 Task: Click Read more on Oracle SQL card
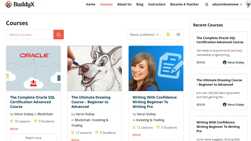click(x=33, y=138)
